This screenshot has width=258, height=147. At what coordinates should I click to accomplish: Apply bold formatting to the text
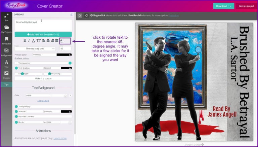(x=25, y=41)
